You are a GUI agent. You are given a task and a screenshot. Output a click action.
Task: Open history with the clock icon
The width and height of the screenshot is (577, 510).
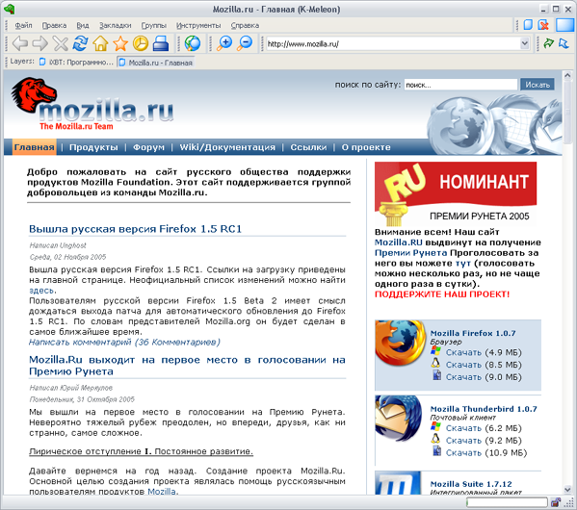[141, 43]
